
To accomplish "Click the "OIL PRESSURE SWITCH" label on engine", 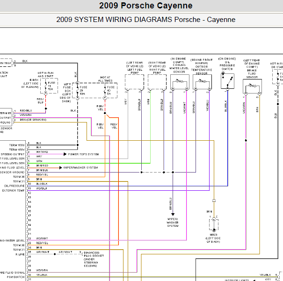I will point(227,64).
